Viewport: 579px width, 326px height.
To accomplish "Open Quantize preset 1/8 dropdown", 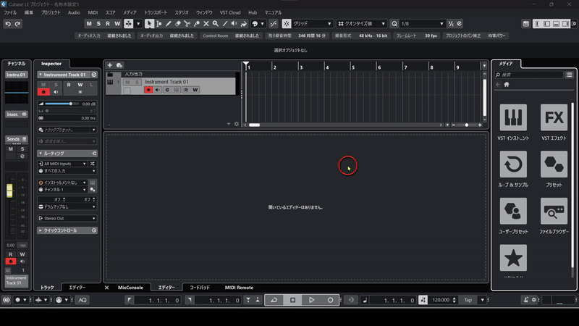I will point(422,24).
